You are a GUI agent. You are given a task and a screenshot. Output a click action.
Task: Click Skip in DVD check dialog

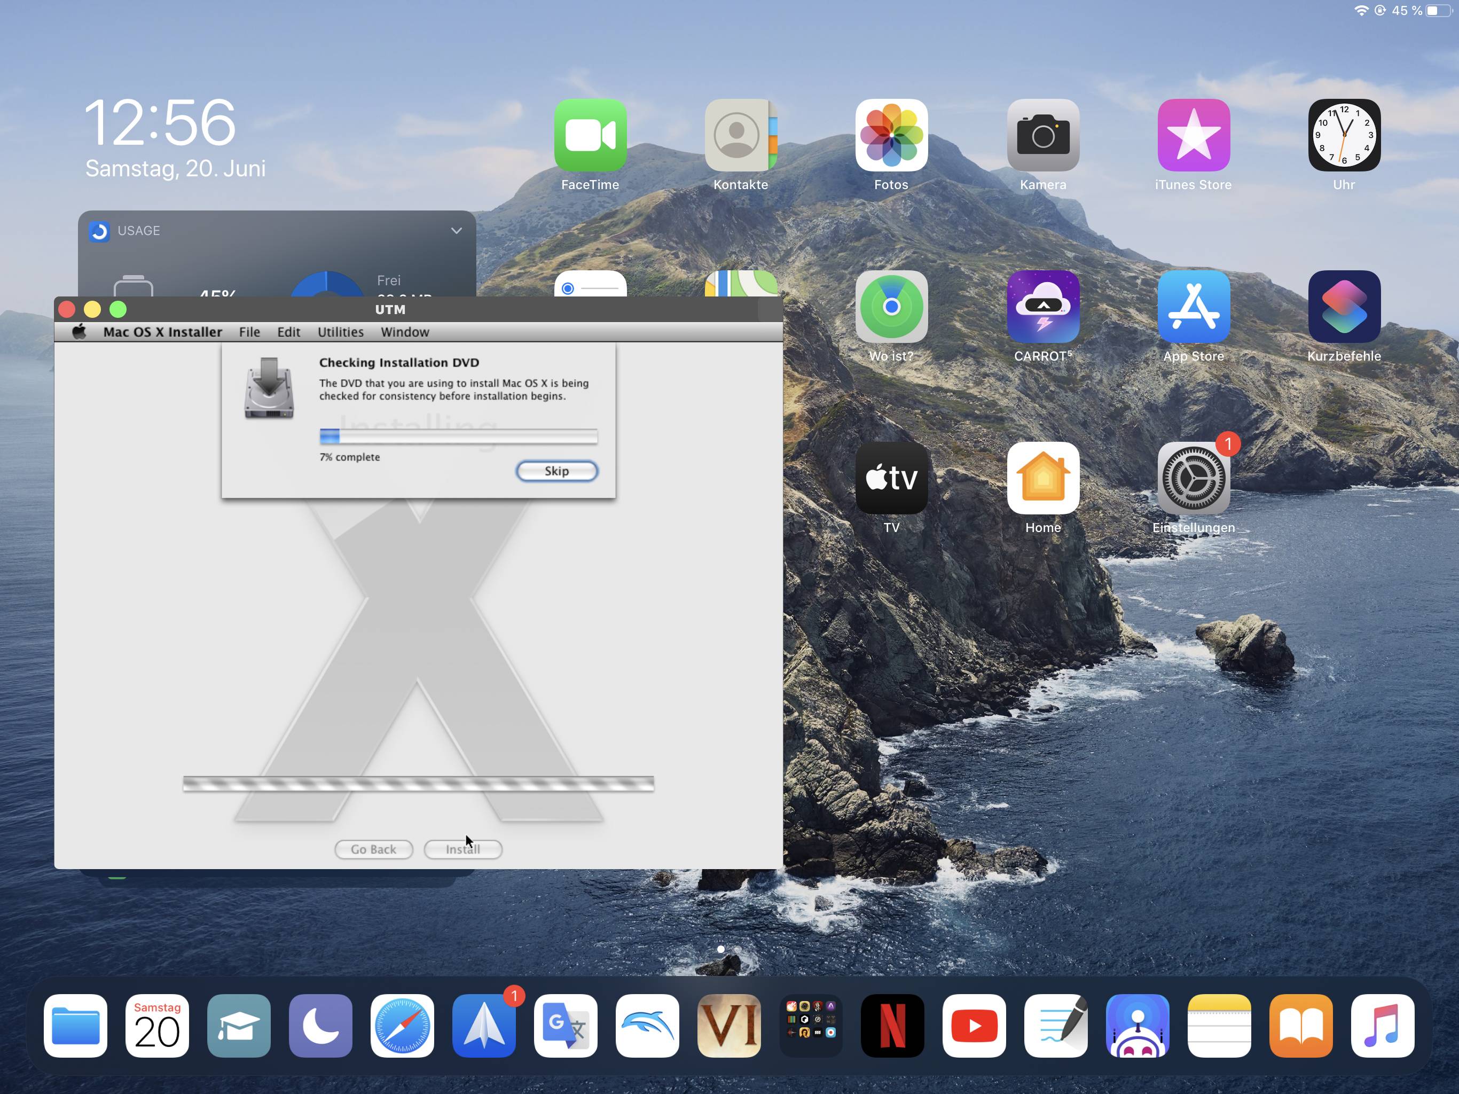(556, 471)
